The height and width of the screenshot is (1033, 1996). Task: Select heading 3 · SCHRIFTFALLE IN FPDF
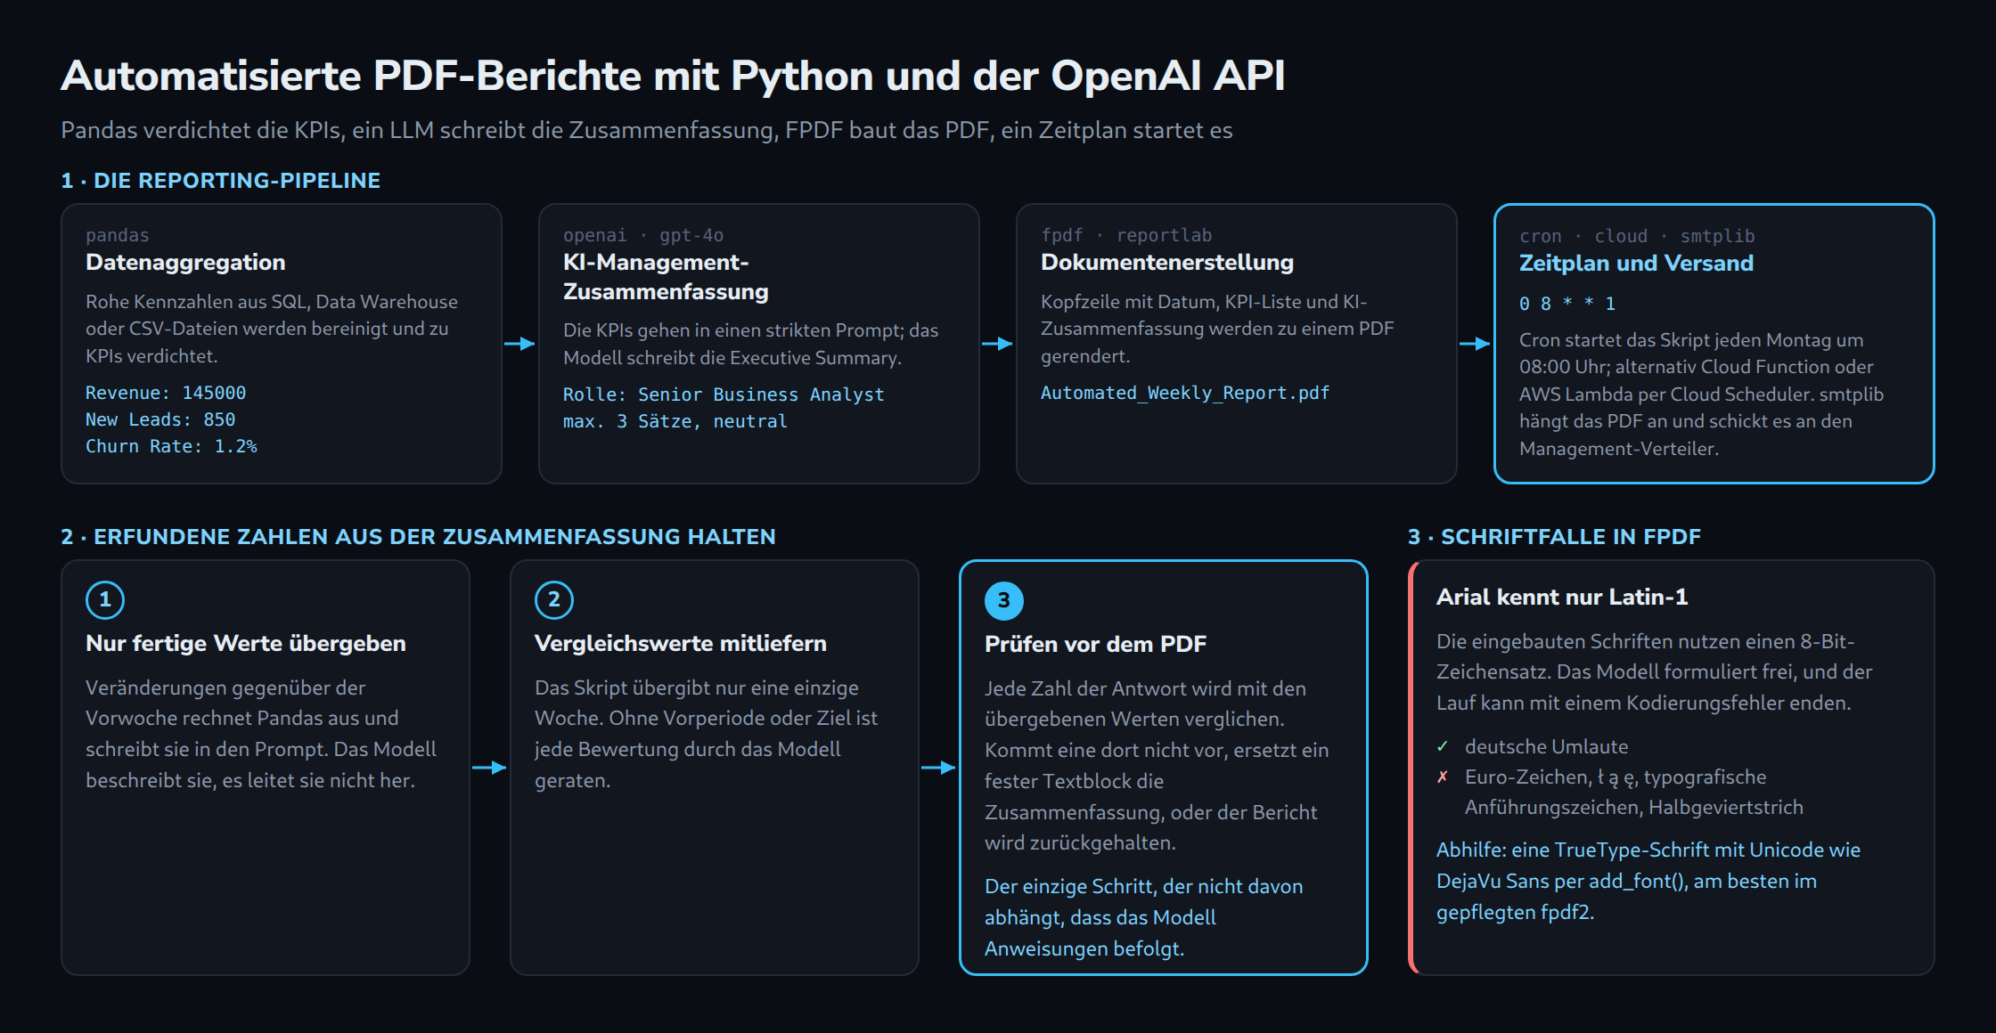tap(1554, 536)
